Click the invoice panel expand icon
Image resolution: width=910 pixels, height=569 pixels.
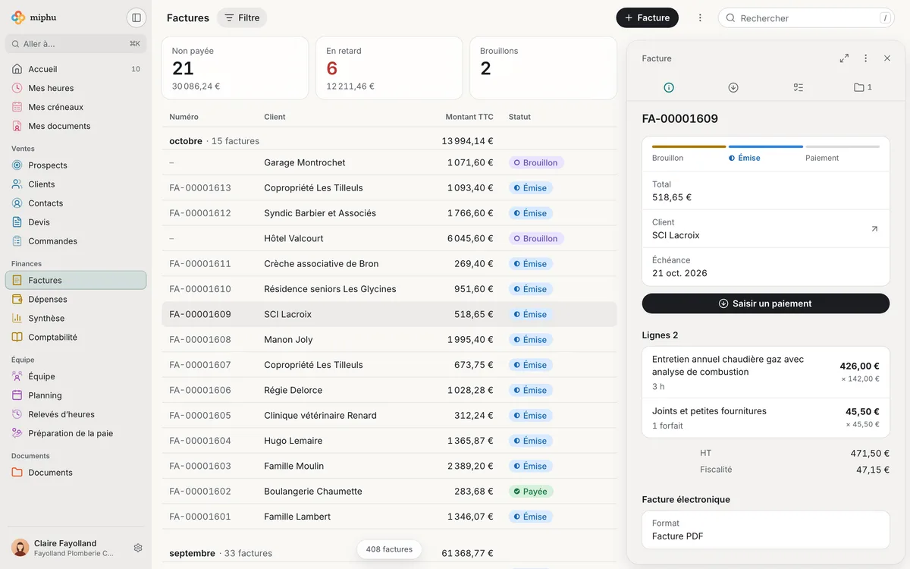point(844,58)
